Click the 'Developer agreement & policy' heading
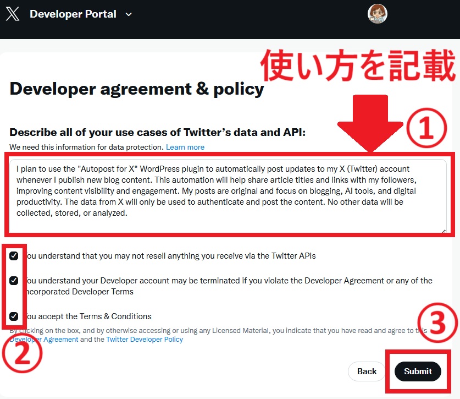 (x=137, y=89)
